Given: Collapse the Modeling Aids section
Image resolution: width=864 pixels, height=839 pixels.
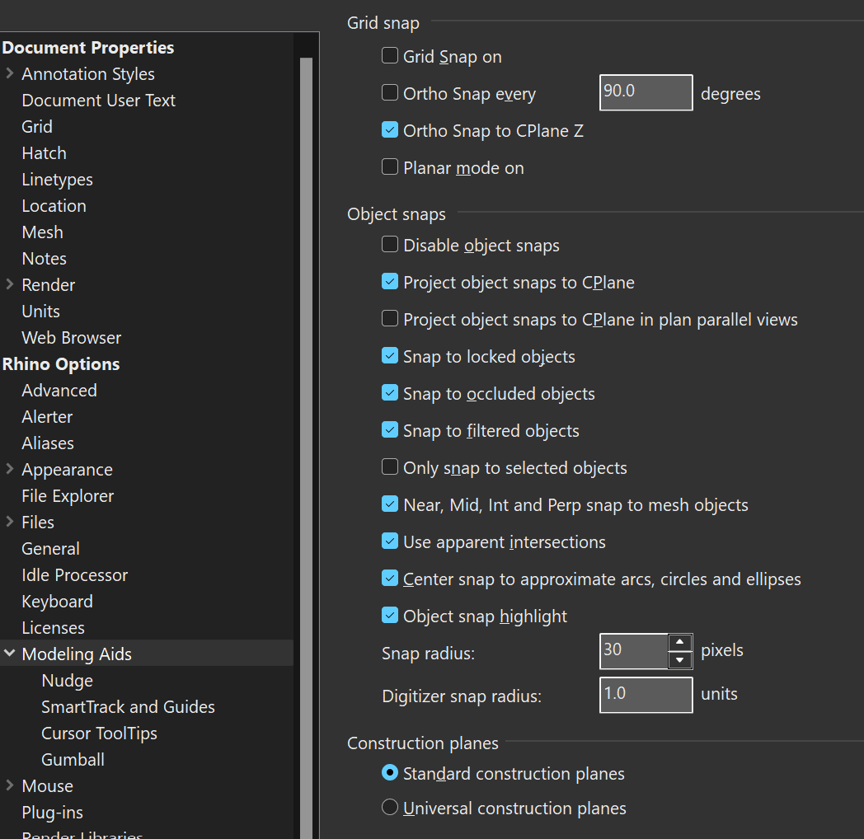Looking at the screenshot, I should (x=8, y=654).
